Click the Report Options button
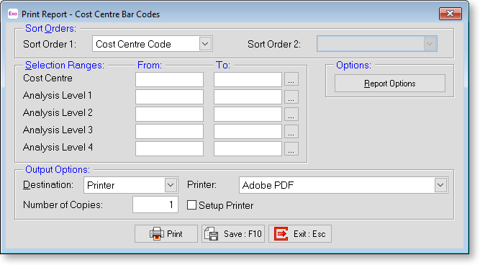Viewport: 480px width, 265px height. (x=390, y=84)
